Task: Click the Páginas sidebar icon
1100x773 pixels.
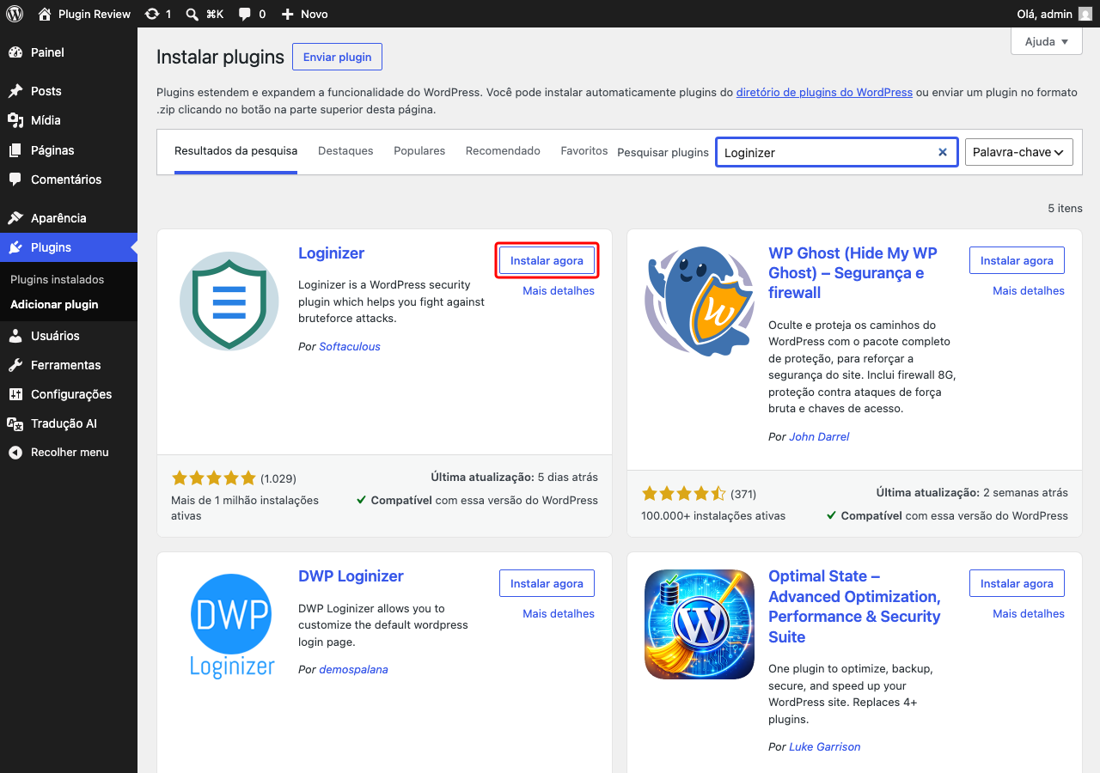Action: (15, 150)
